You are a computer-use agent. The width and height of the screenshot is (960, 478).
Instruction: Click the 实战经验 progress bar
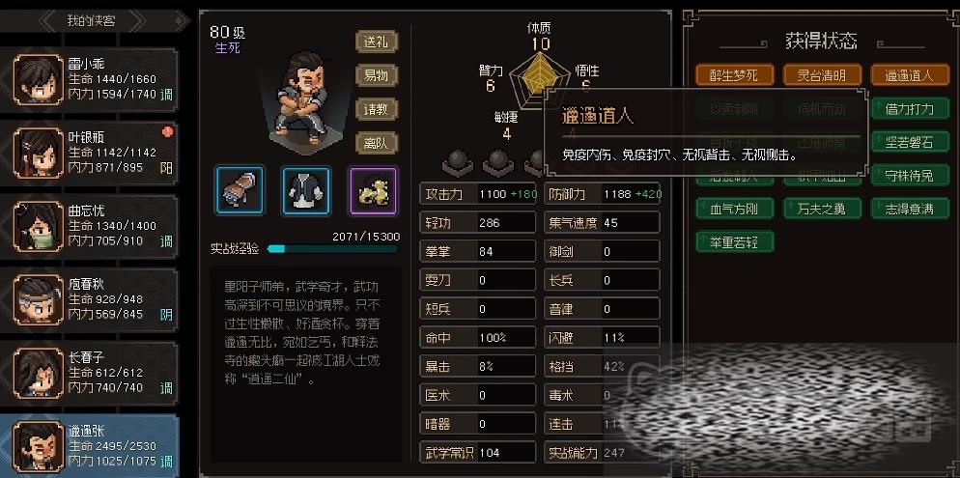333,249
